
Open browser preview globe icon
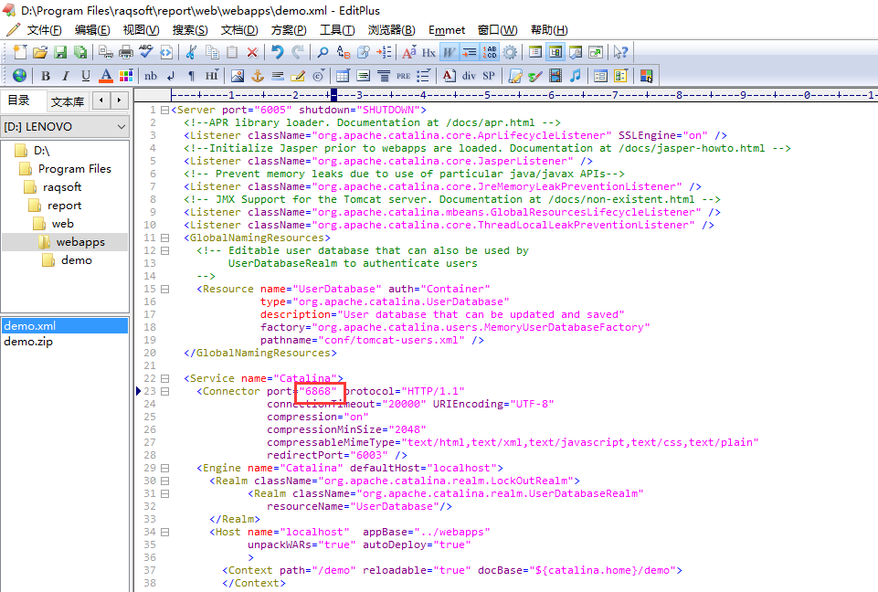[19, 76]
